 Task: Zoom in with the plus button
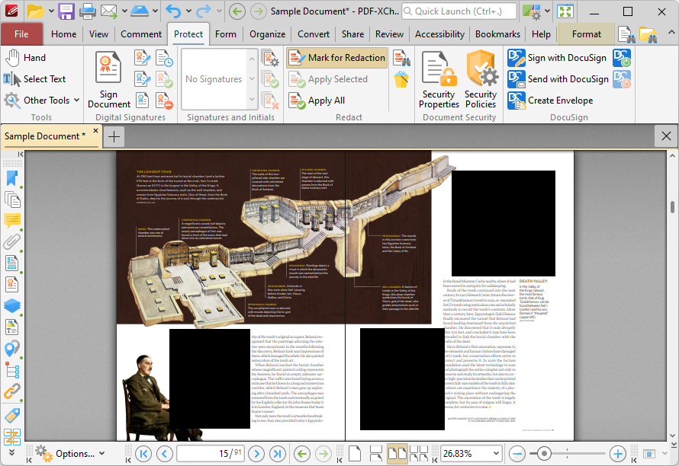click(x=617, y=454)
